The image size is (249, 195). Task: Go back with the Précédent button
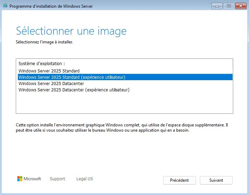(x=179, y=180)
